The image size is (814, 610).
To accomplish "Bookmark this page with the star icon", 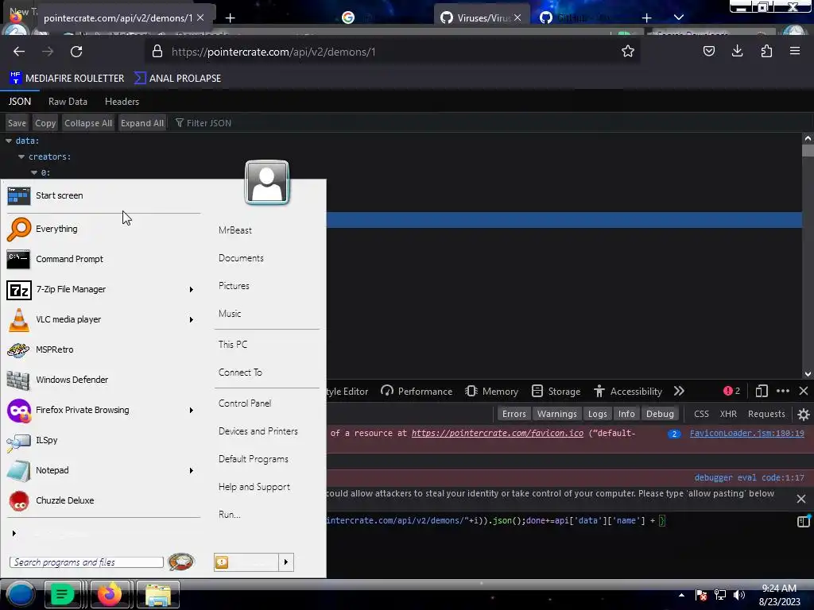I will 628,52.
